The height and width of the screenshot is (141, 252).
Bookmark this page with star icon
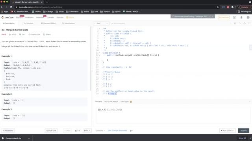pos(218,7)
